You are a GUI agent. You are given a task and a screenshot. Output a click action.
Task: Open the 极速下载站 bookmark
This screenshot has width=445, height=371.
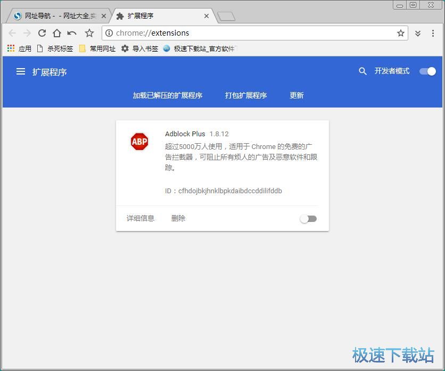tap(199, 48)
